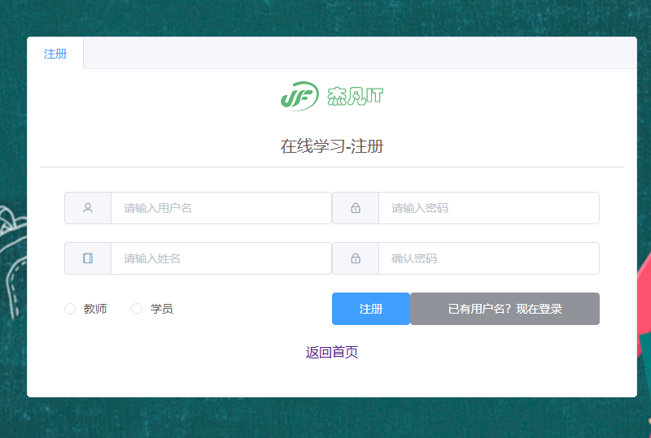This screenshot has height=438, width=651.
Task: Select the 教师 radio button
Action: (70, 309)
